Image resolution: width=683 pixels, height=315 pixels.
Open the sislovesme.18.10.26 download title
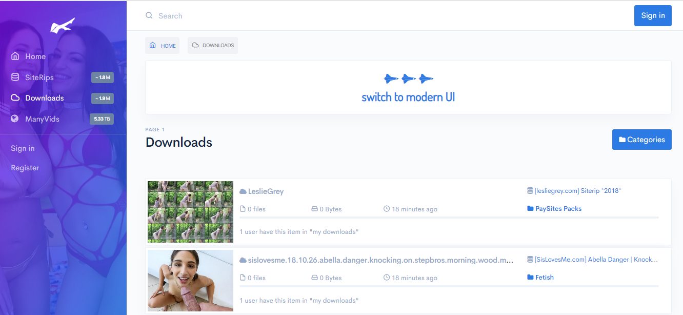coord(380,260)
